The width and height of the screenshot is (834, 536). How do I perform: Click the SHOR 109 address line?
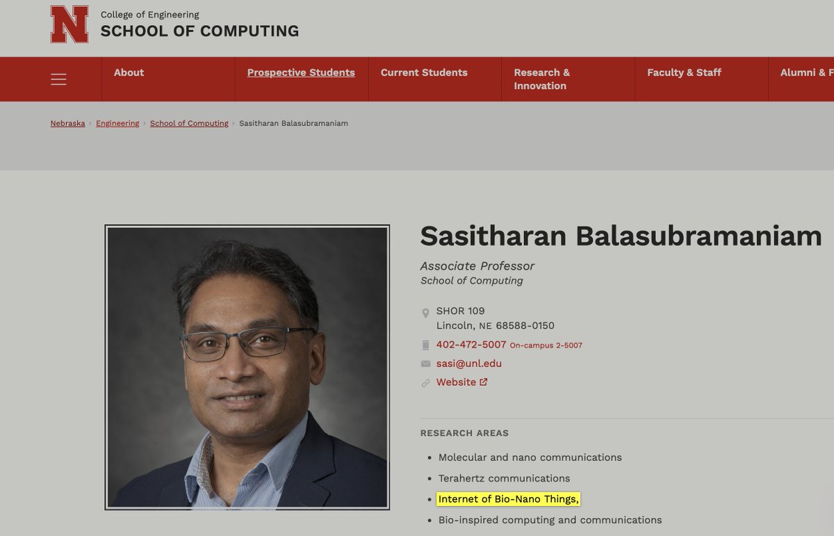pos(461,311)
